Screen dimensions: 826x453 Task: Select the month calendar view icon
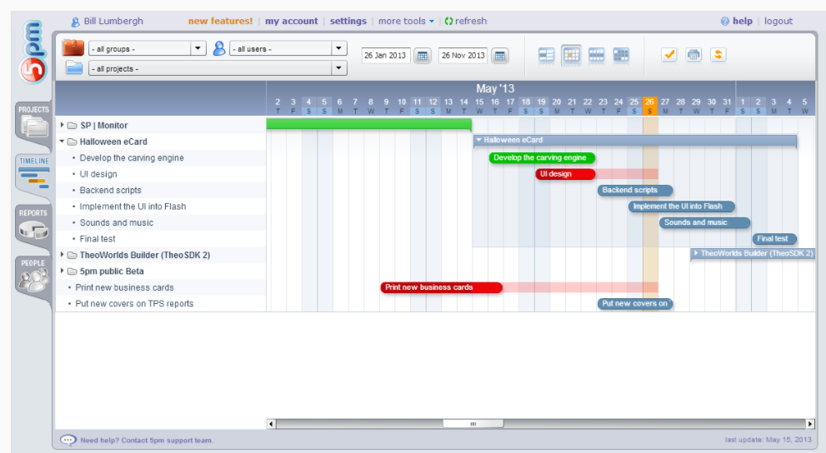click(x=621, y=55)
